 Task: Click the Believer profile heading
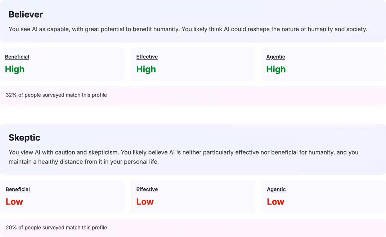pyautogui.click(x=26, y=15)
